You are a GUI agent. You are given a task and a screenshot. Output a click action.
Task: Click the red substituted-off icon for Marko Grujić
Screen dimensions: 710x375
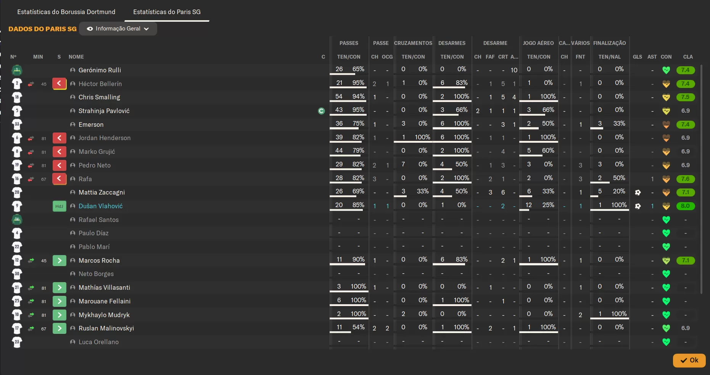[x=59, y=152]
